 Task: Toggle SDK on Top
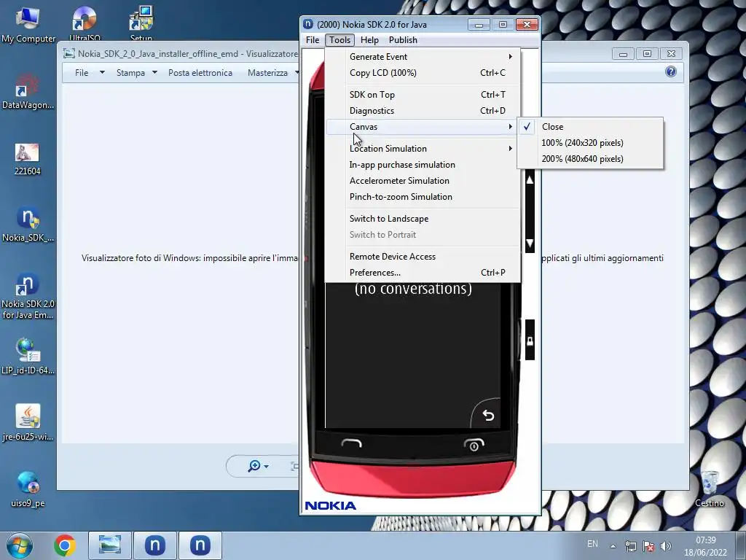click(x=423, y=95)
